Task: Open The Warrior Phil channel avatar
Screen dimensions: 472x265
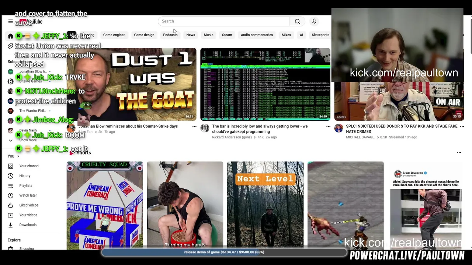Action: pos(10,111)
